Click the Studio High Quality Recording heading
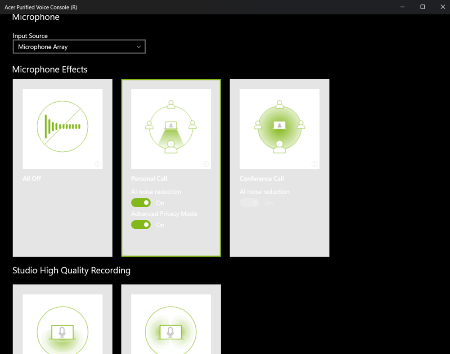450x354 pixels. (72, 270)
